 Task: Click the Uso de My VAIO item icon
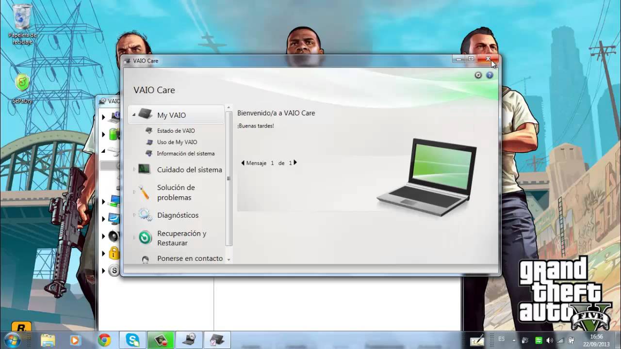(x=149, y=142)
